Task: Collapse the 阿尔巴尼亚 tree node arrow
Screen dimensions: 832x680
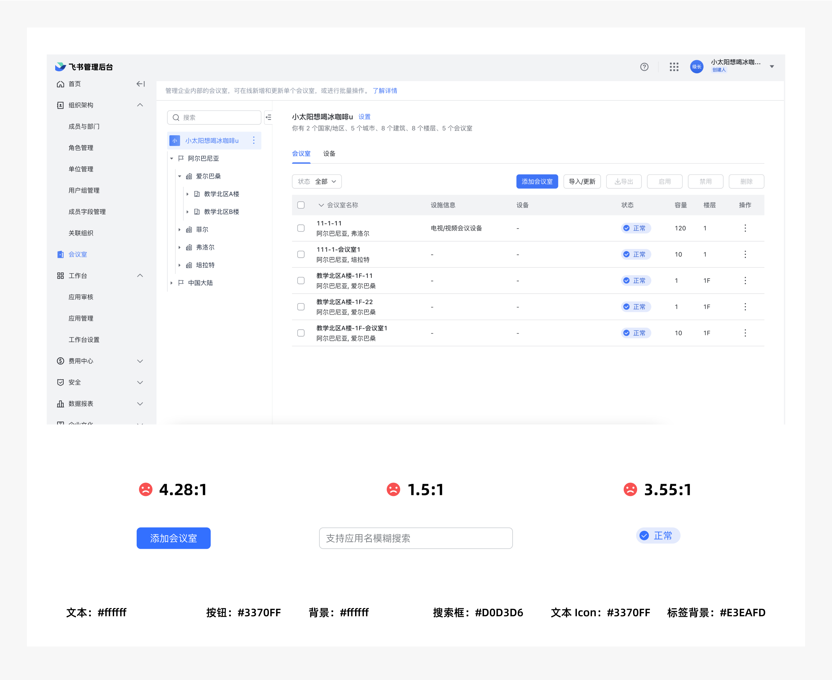Action: (x=172, y=158)
